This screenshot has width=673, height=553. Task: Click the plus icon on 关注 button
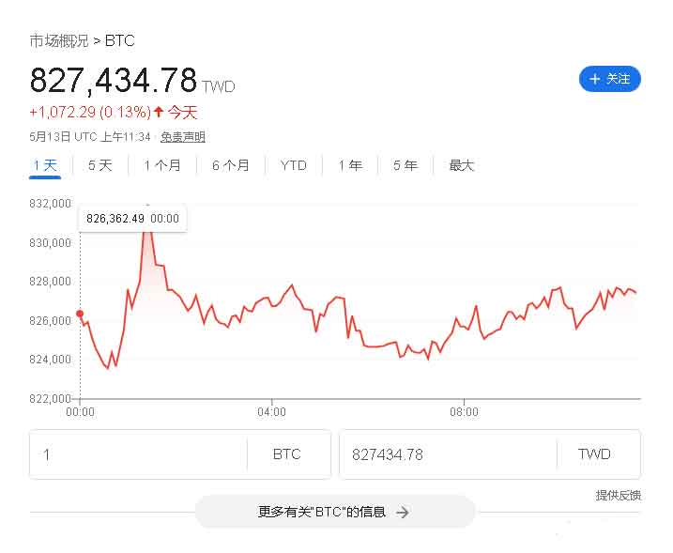click(594, 79)
